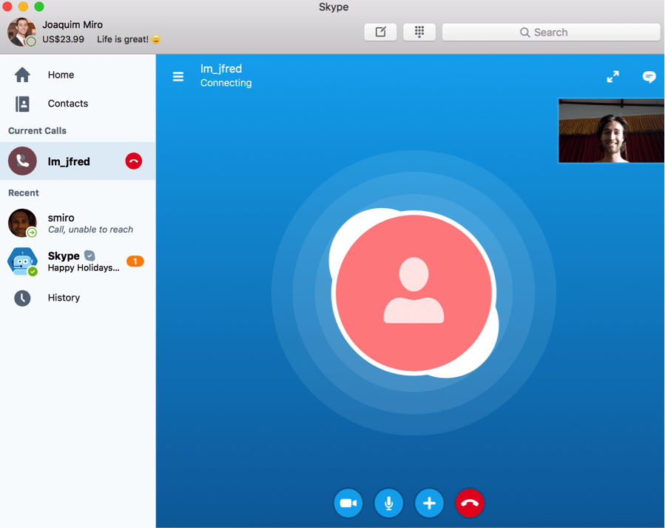The width and height of the screenshot is (665, 528).
Task: Click the 'Call, unable to reach' status text
Action: point(90,230)
